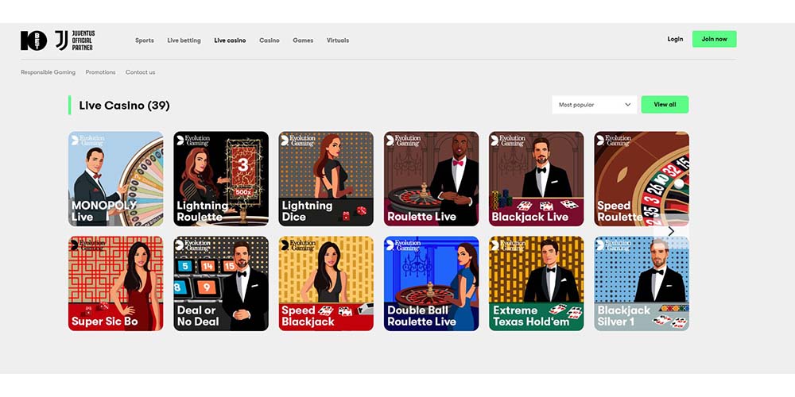795x397 pixels.
Task: Go to the Live betting section
Action: click(x=184, y=40)
